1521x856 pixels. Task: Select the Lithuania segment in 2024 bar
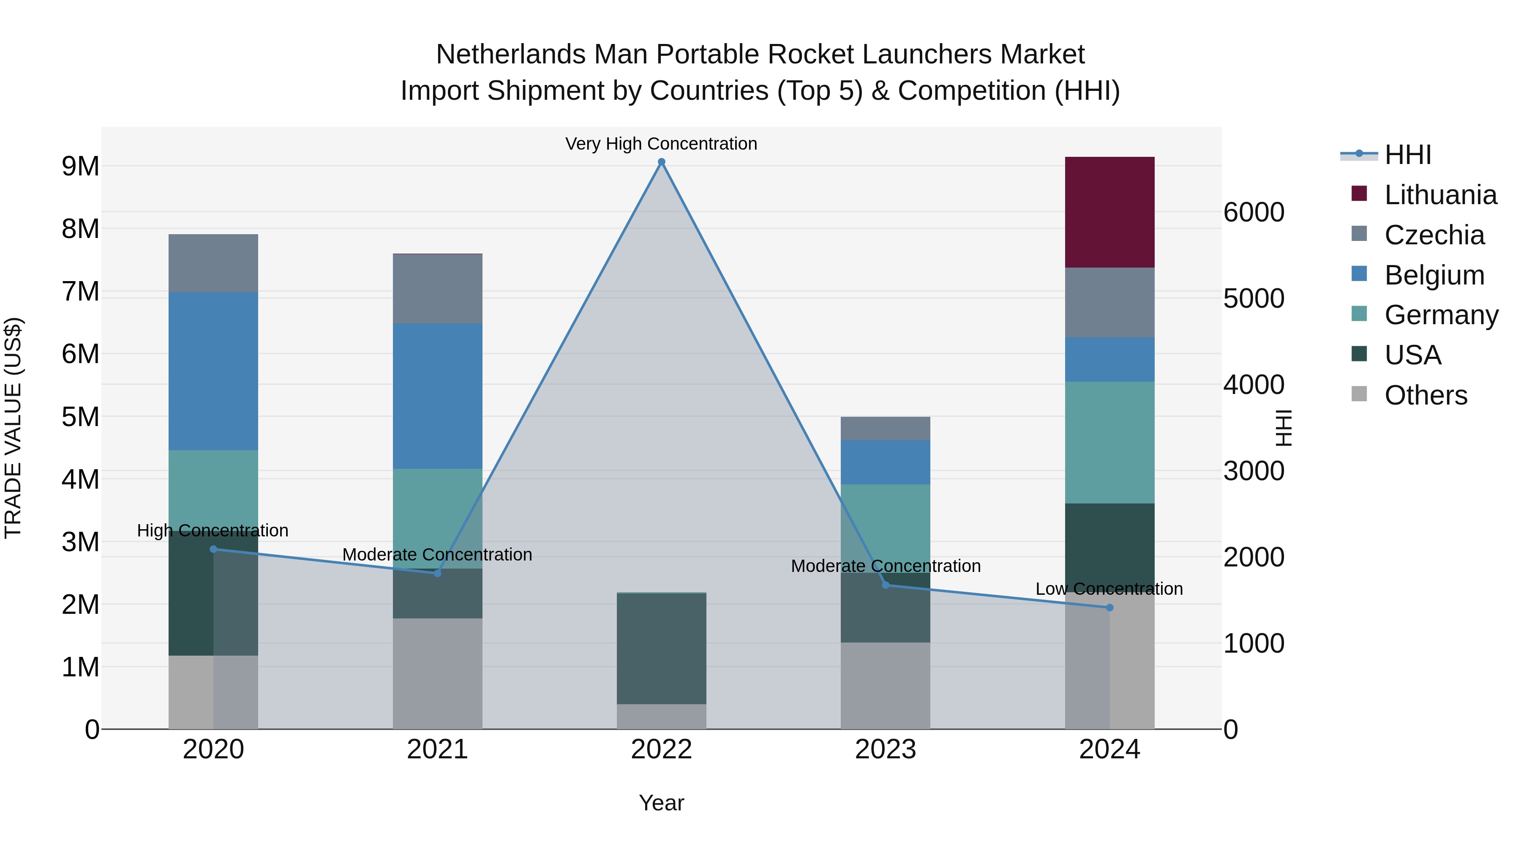[1109, 213]
